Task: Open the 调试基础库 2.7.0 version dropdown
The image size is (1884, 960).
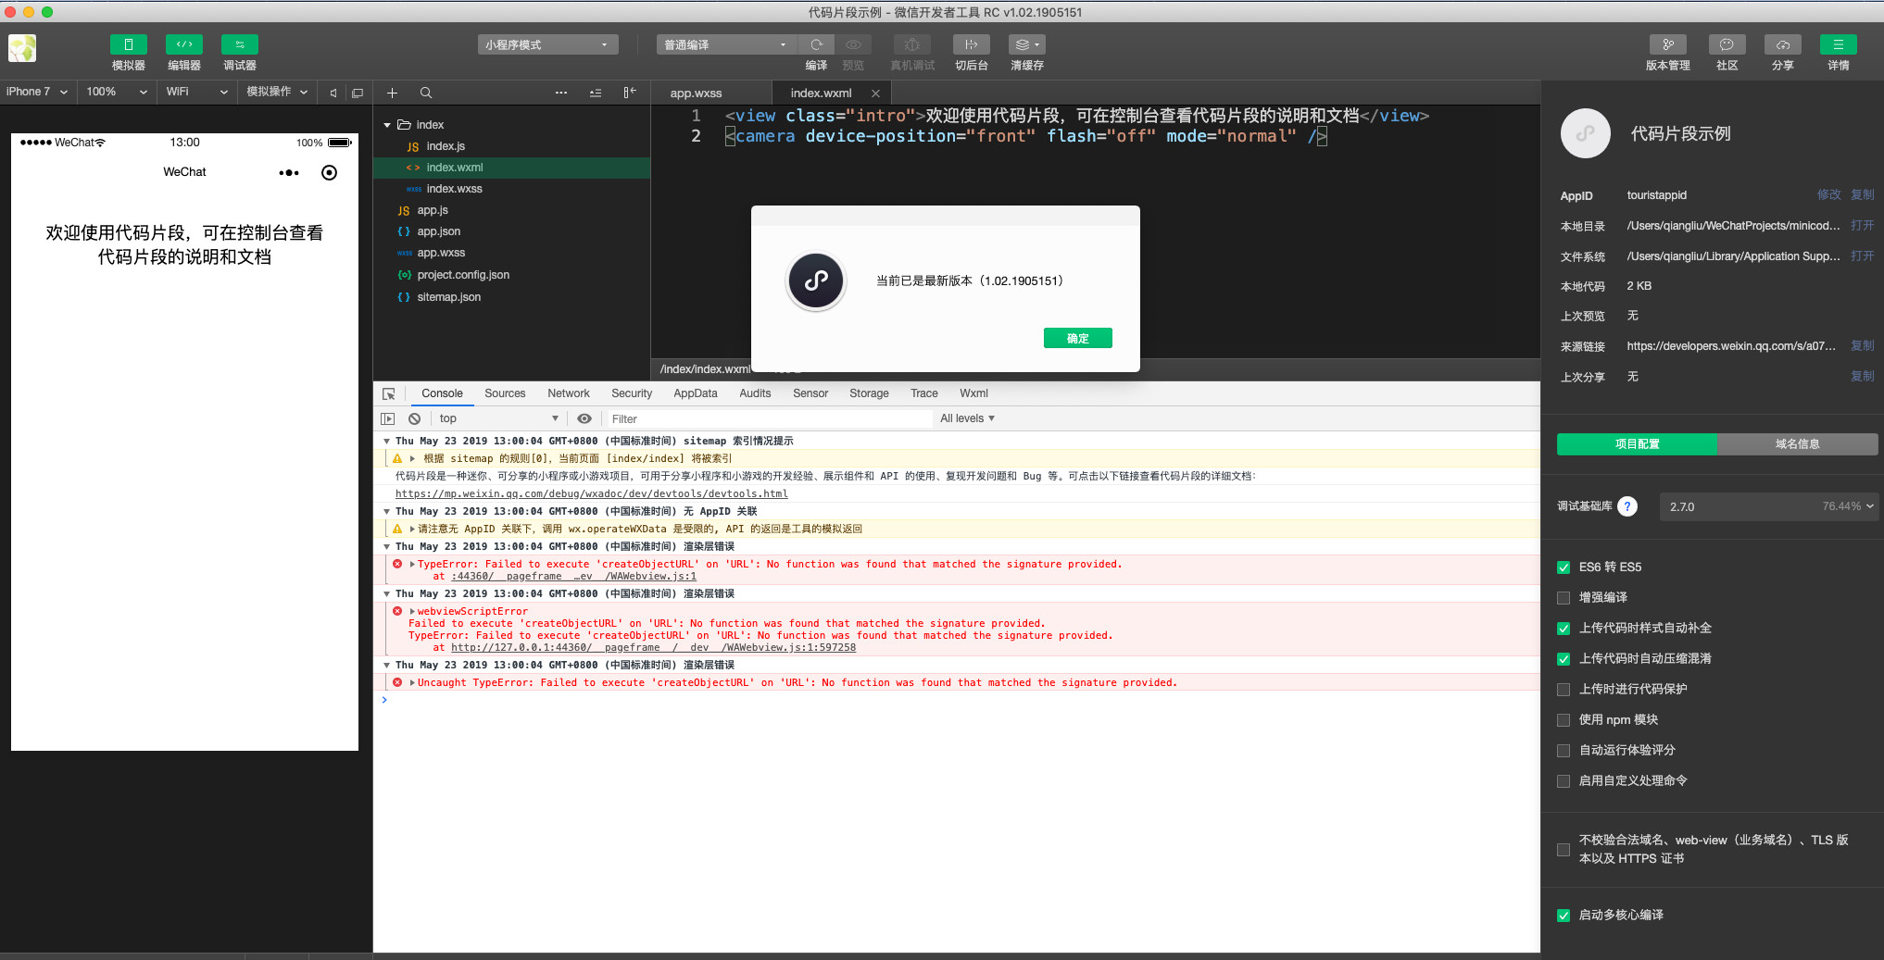Action: point(1767,506)
